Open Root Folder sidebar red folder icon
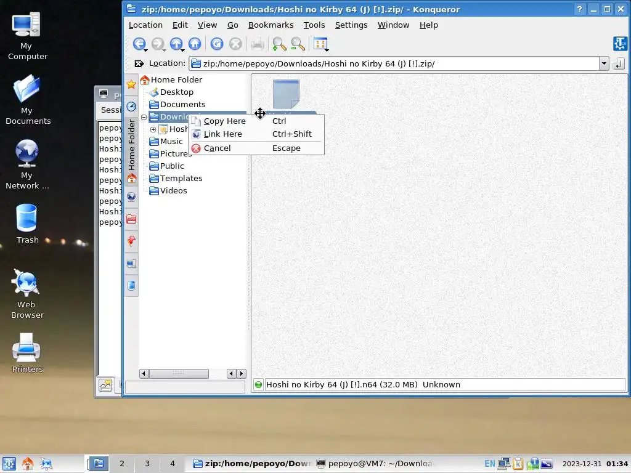 pyautogui.click(x=131, y=219)
